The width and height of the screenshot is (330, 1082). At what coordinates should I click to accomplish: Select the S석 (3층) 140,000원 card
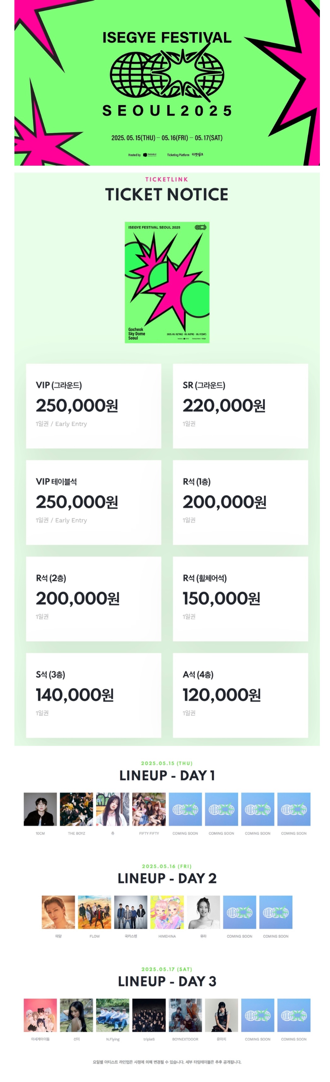pyautogui.click(x=93, y=695)
